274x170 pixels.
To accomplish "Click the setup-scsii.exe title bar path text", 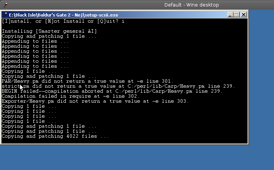I will [x=63, y=15].
